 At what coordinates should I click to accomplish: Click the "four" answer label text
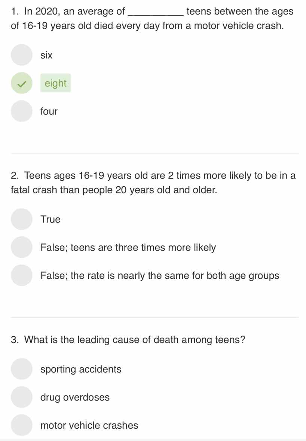(x=49, y=111)
